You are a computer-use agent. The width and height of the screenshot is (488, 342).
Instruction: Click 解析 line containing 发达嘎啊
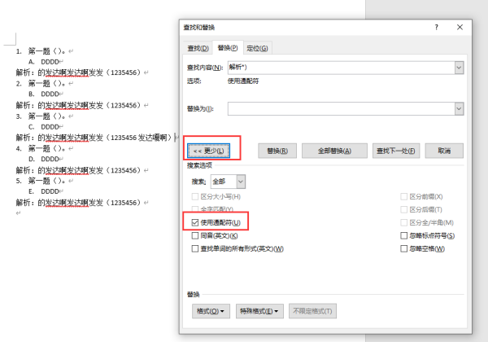tap(97, 138)
